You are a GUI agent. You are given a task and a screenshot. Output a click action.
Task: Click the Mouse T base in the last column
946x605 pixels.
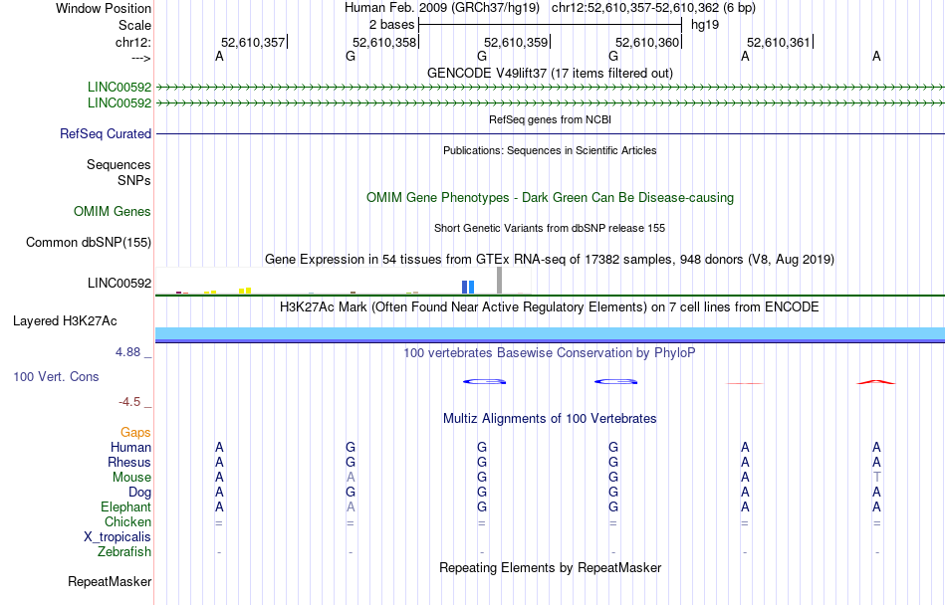[876, 478]
